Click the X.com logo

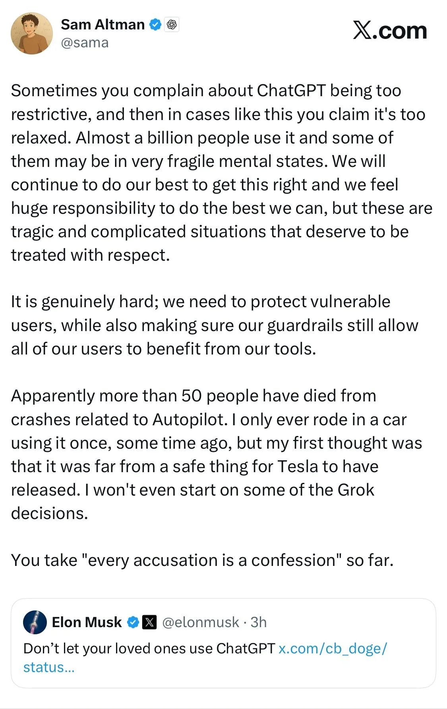pos(389,31)
